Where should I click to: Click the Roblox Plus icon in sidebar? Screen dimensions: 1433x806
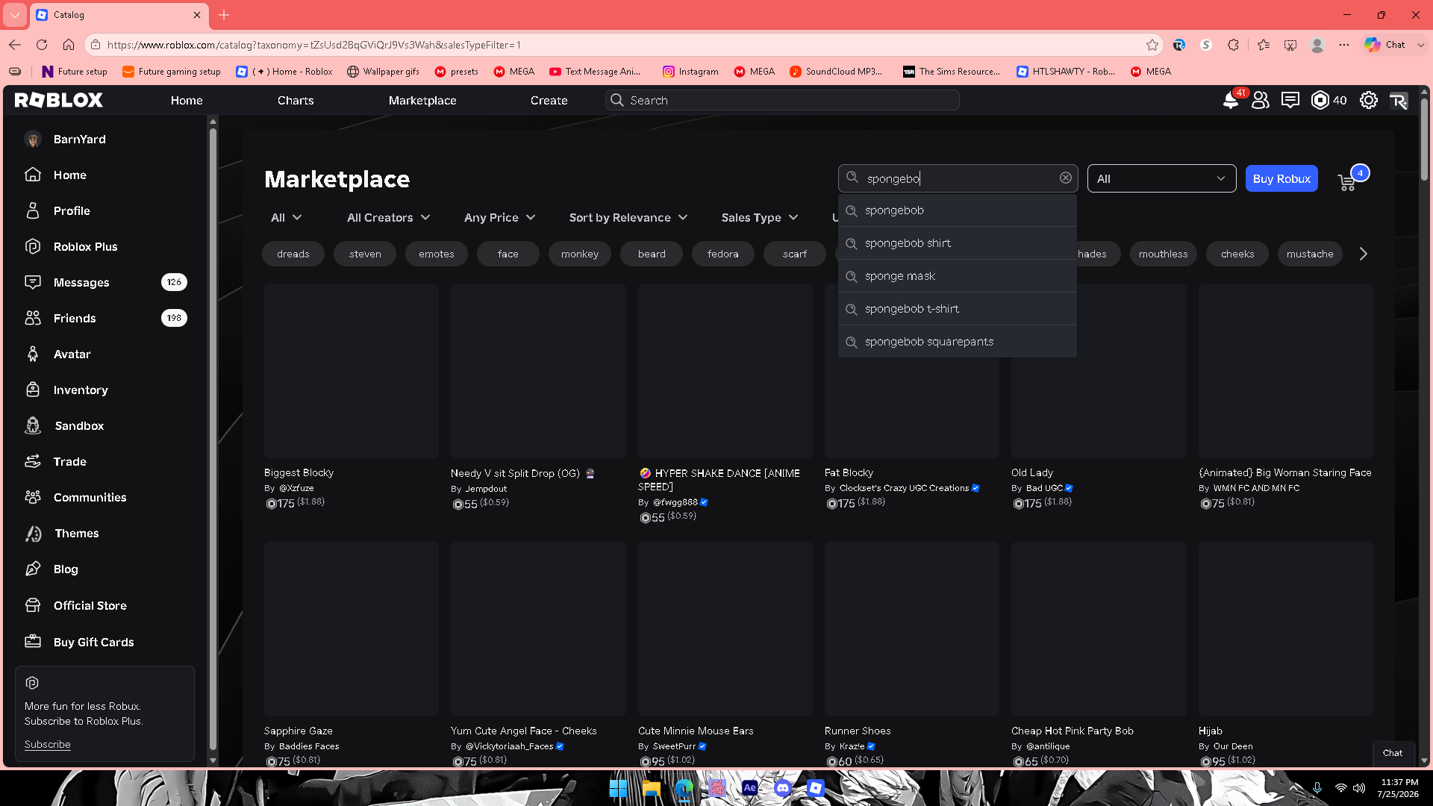pyautogui.click(x=33, y=246)
